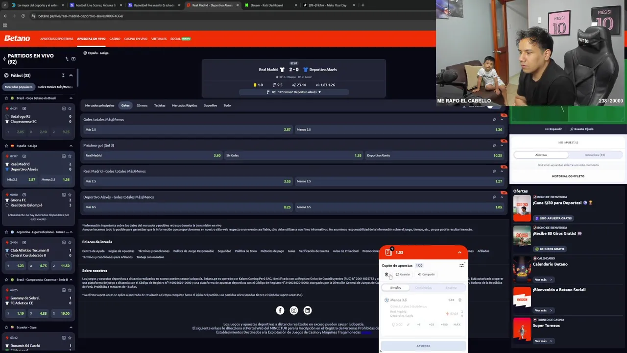Select Combinadas tab in bet slip
627x353 pixels.
(x=423, y=288)
